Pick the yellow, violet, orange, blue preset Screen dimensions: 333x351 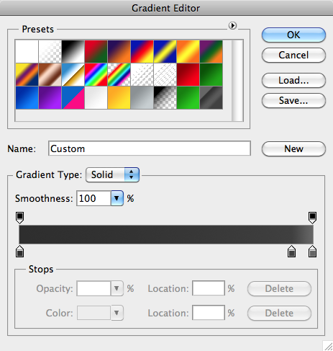[x=27, y=75]
